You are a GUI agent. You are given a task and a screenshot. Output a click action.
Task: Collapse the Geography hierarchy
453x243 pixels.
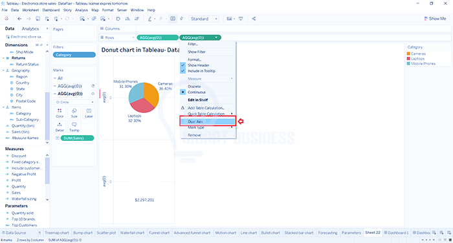[x=3, y=70]
